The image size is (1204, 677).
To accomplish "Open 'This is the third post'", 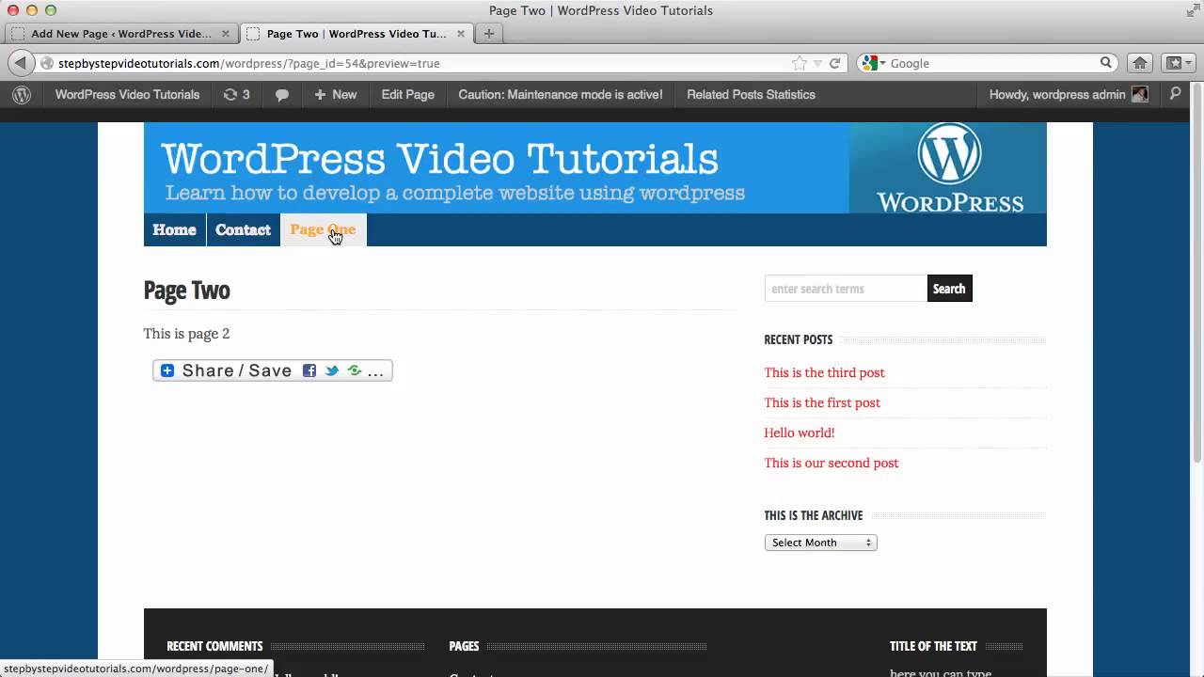I will [824, 372].
